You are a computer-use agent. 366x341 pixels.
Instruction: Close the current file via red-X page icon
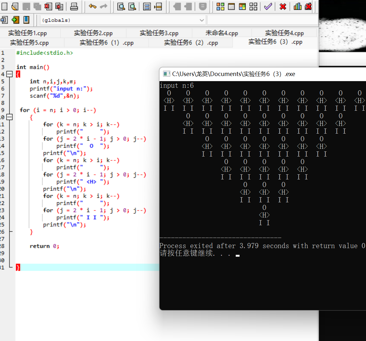(48, 6)
